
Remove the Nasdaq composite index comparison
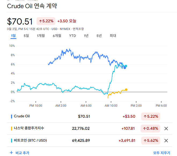166,128
